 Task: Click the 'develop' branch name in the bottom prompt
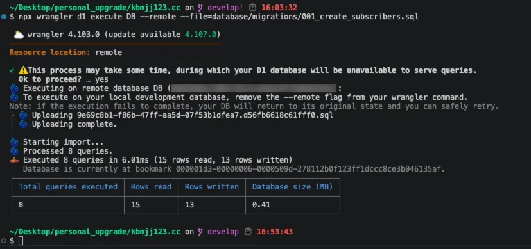[x=223, y=232]
